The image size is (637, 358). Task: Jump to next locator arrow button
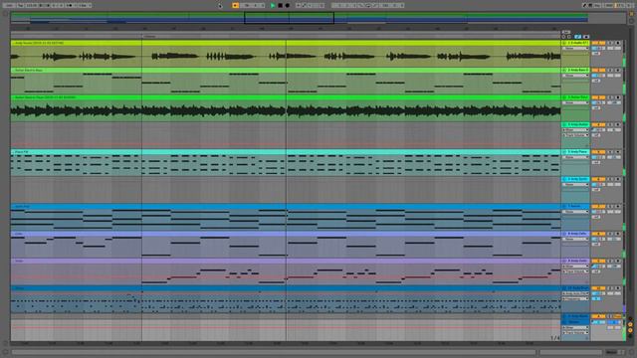(568, 37)
